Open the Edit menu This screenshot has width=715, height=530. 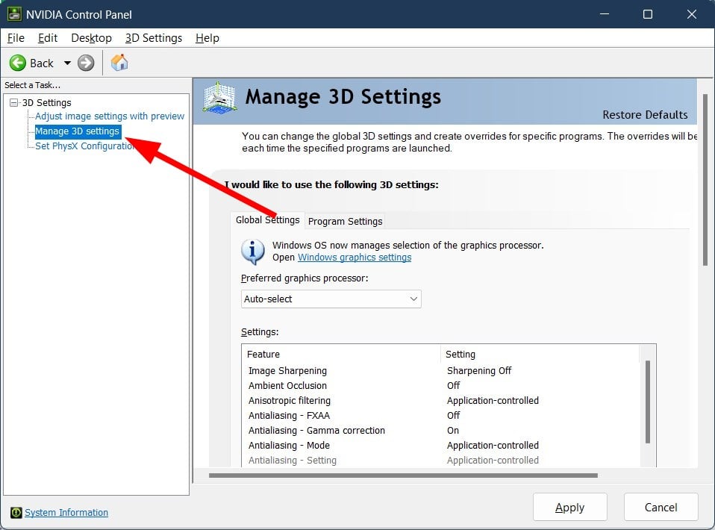48,38
